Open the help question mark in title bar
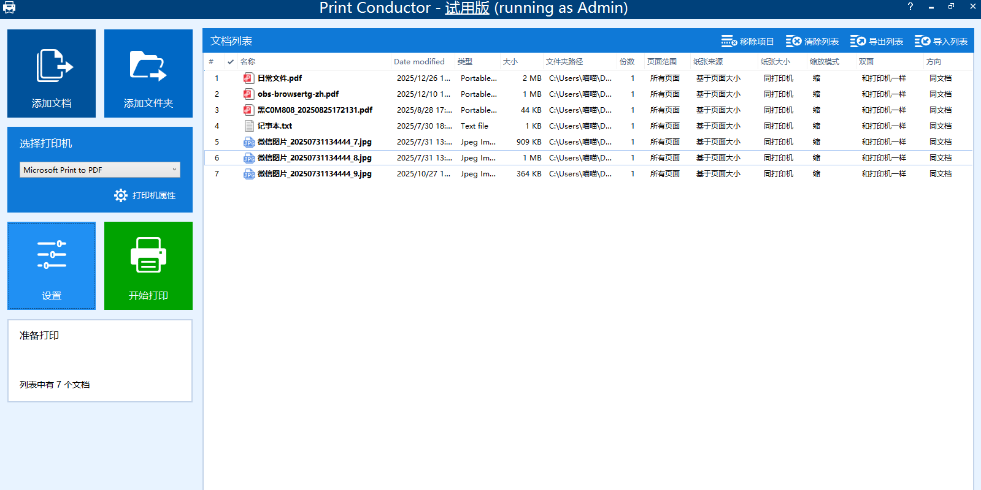The width and height of the screenshot is (981, 490). [910, 7]
